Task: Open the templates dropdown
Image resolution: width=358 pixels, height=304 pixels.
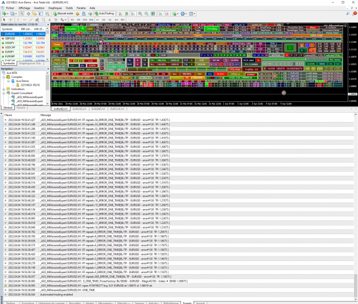Action: click(192, 14)
